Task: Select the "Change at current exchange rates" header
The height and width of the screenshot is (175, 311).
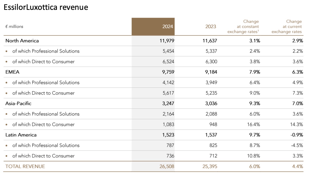Action: point(287,27)
